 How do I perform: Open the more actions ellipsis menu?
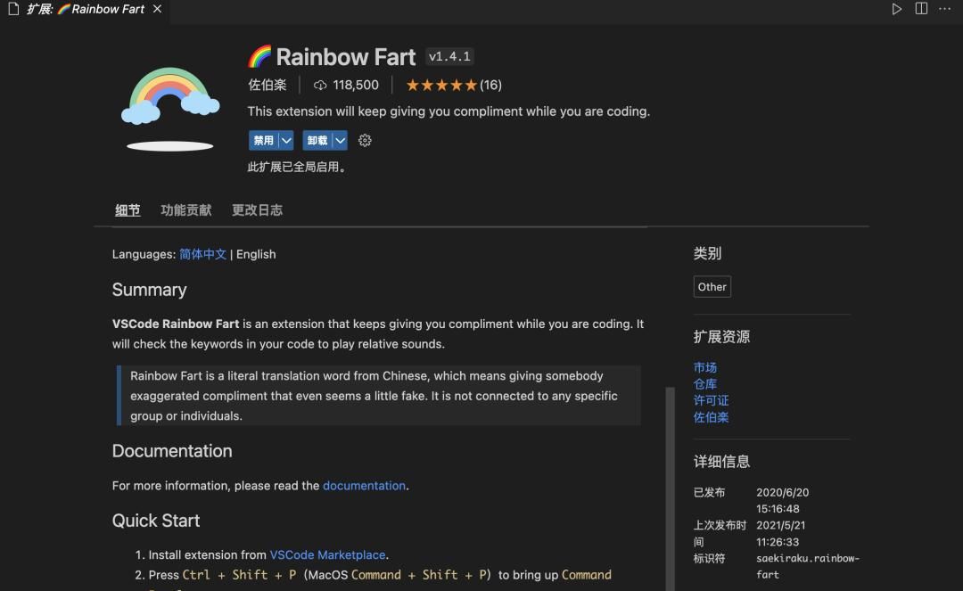point(945,9)
